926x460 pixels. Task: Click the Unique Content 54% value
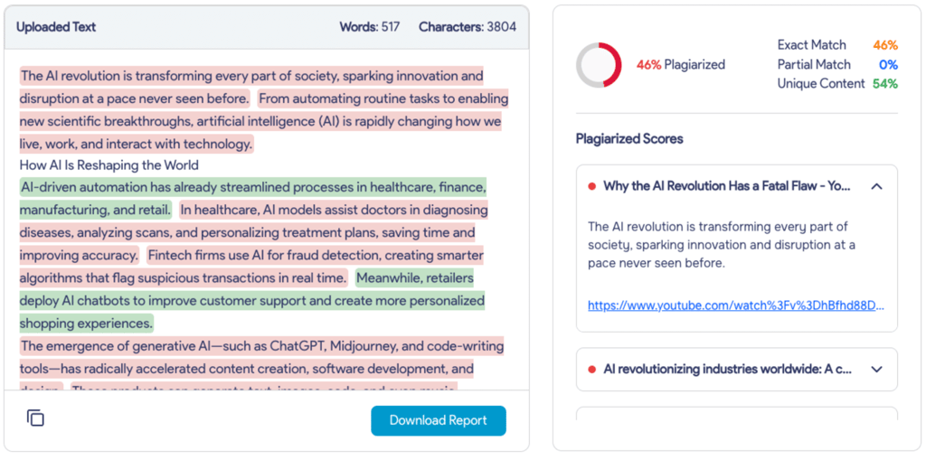click(885, 84)
